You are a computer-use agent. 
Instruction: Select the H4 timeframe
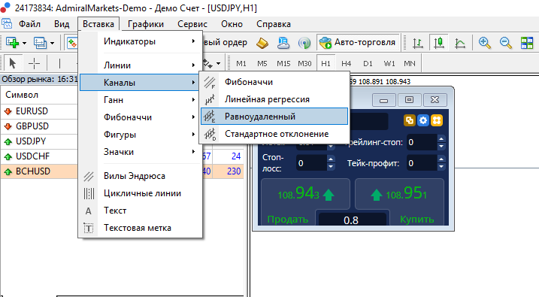tap(346, 64)
